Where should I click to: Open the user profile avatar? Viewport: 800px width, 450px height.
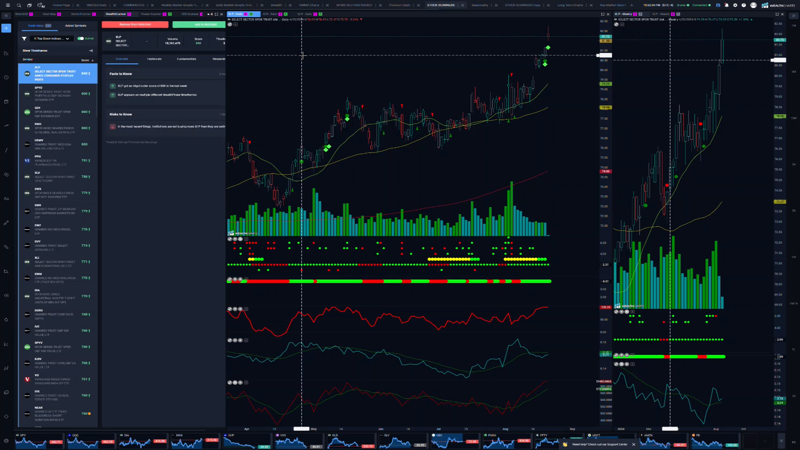(753, 5)
